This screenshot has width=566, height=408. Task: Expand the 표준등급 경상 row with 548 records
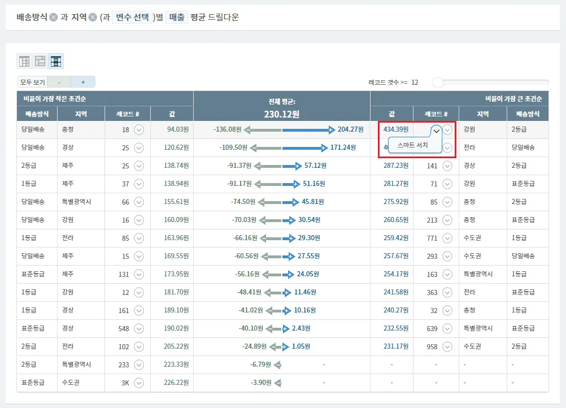coord(139,328)
